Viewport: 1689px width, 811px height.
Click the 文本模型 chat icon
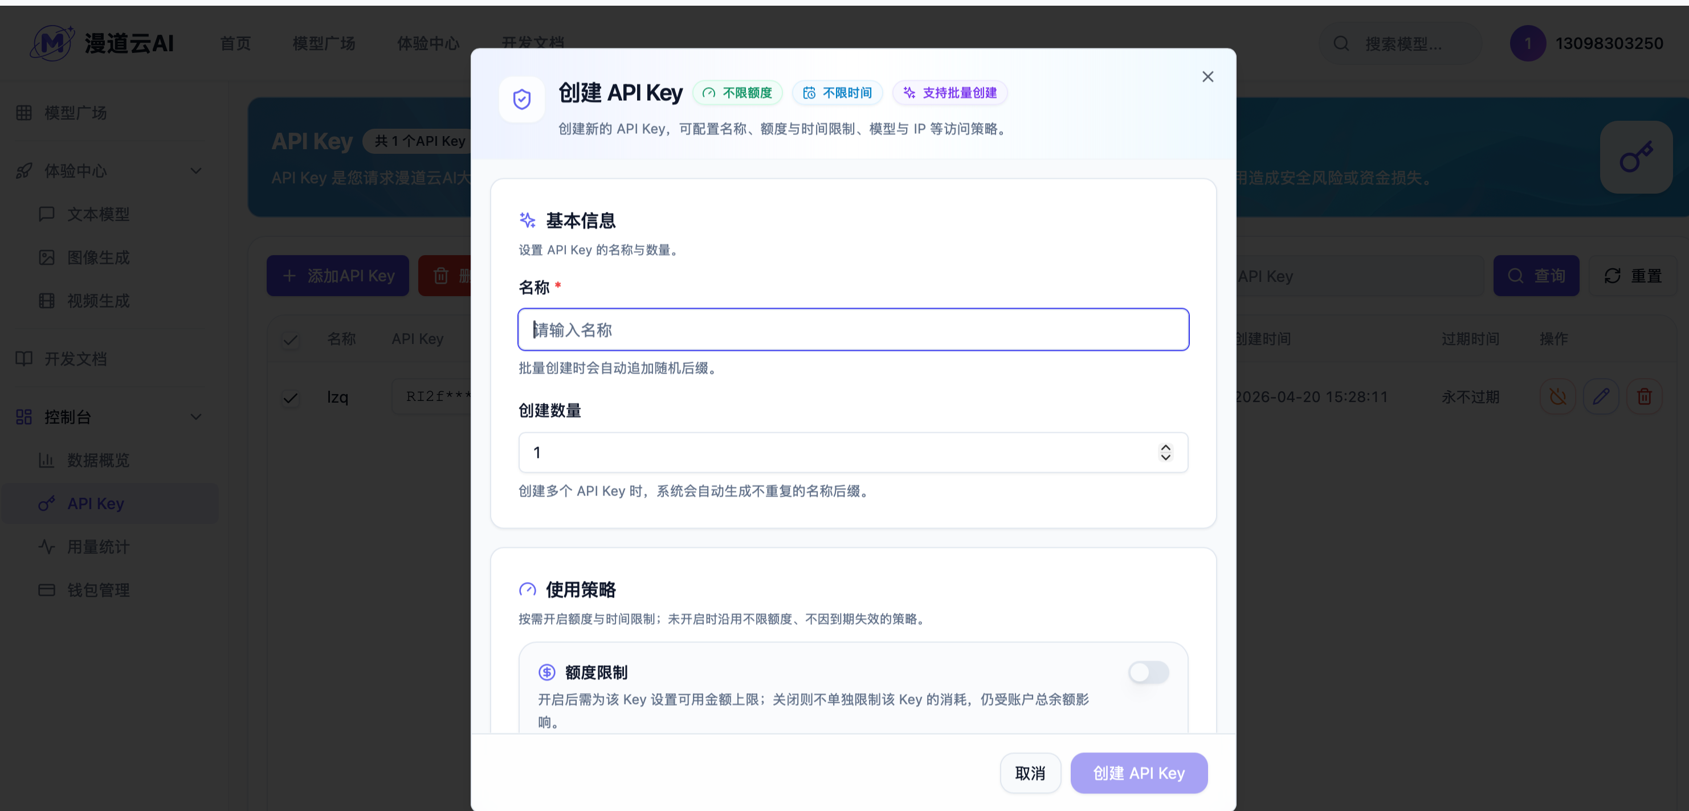point(47,214)
